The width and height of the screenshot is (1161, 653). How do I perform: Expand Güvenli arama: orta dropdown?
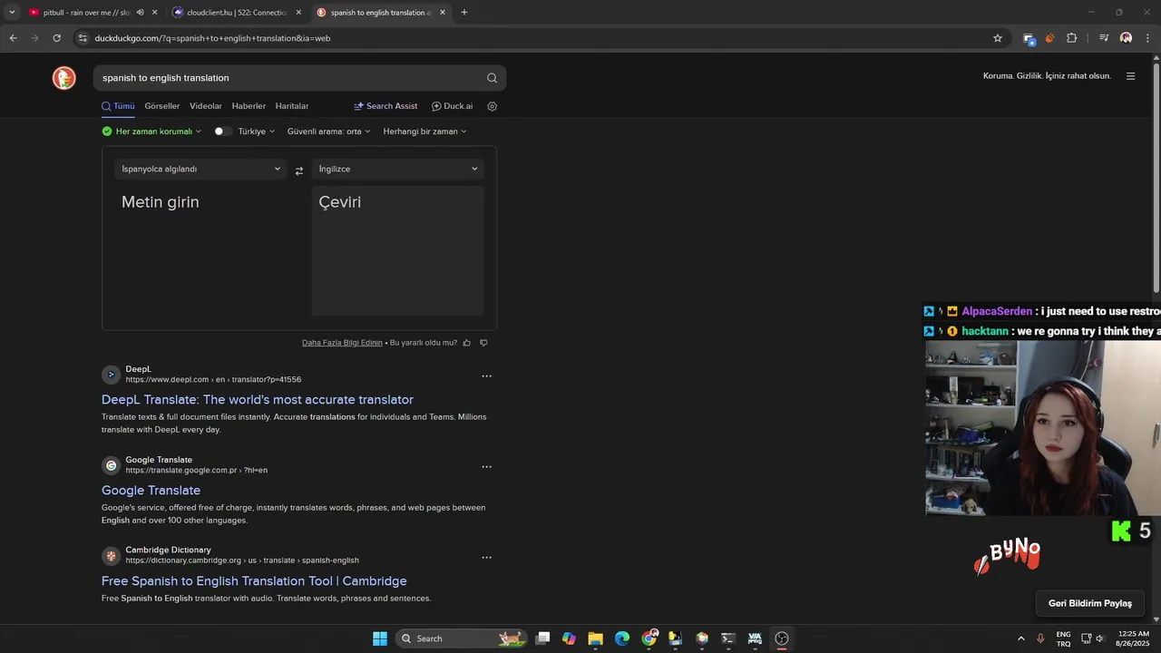(328, 132)
